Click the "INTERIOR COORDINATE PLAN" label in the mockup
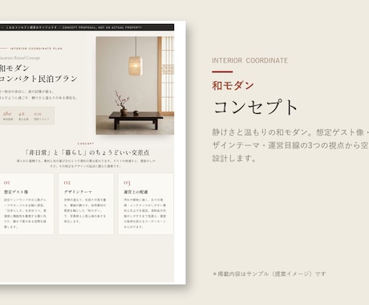 click(36, 49)
